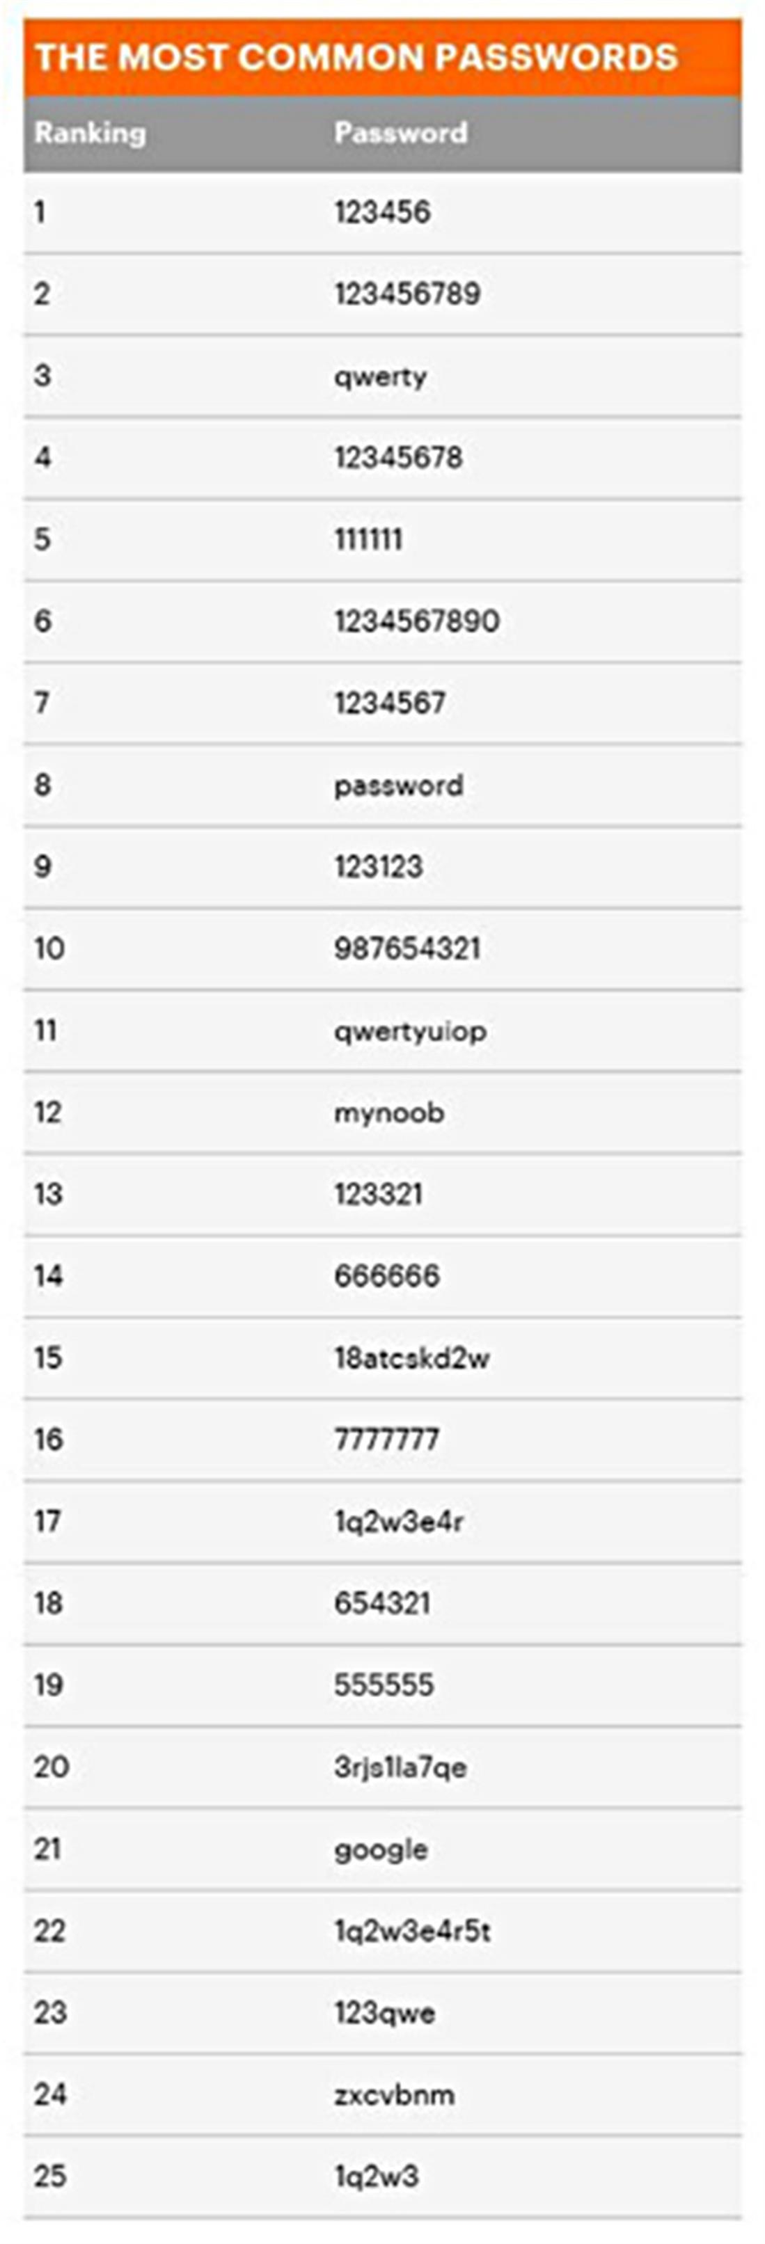Click the Ranking column header
Screen dimensions: 765x2244
point(90,134)
